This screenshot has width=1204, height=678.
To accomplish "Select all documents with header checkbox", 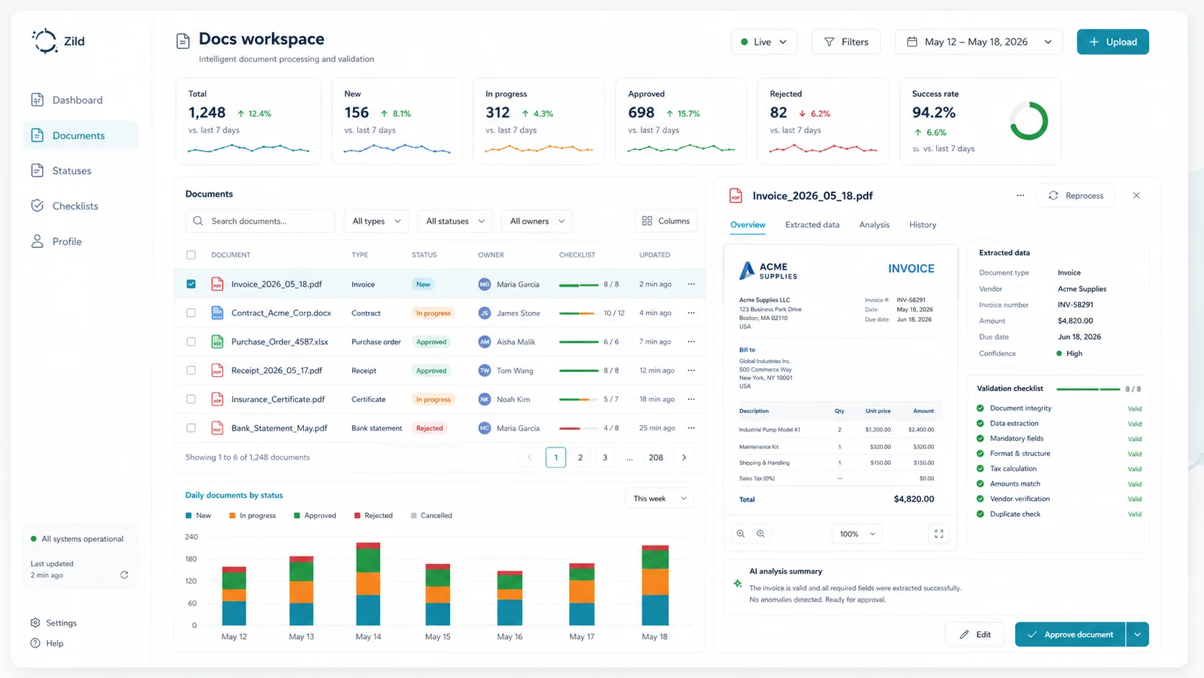I will click(x=191, y=255).
